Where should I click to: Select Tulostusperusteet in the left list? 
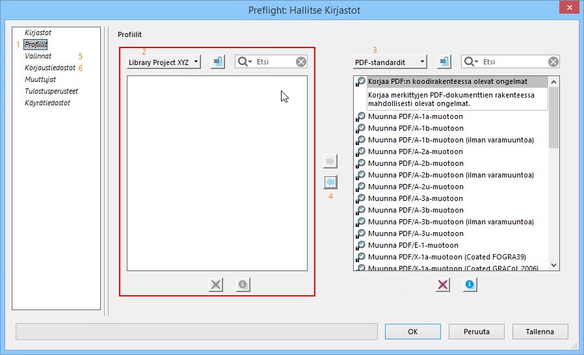51,91
